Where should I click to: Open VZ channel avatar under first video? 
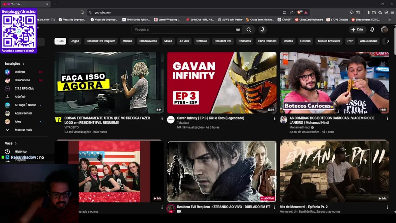point(58,120)
